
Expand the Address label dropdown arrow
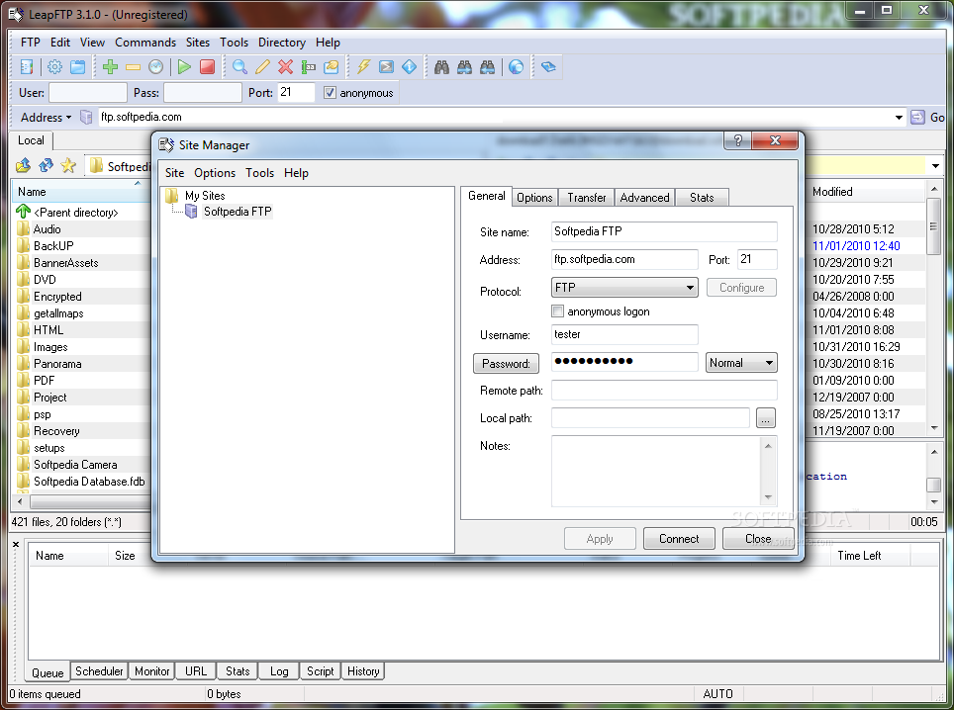click(68, 118)
